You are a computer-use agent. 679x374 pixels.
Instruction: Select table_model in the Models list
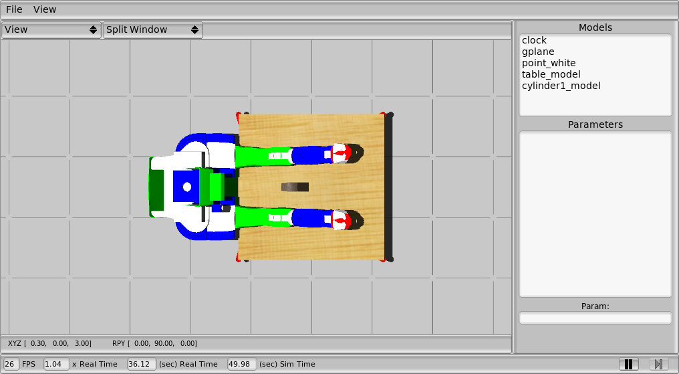(551, 74)
